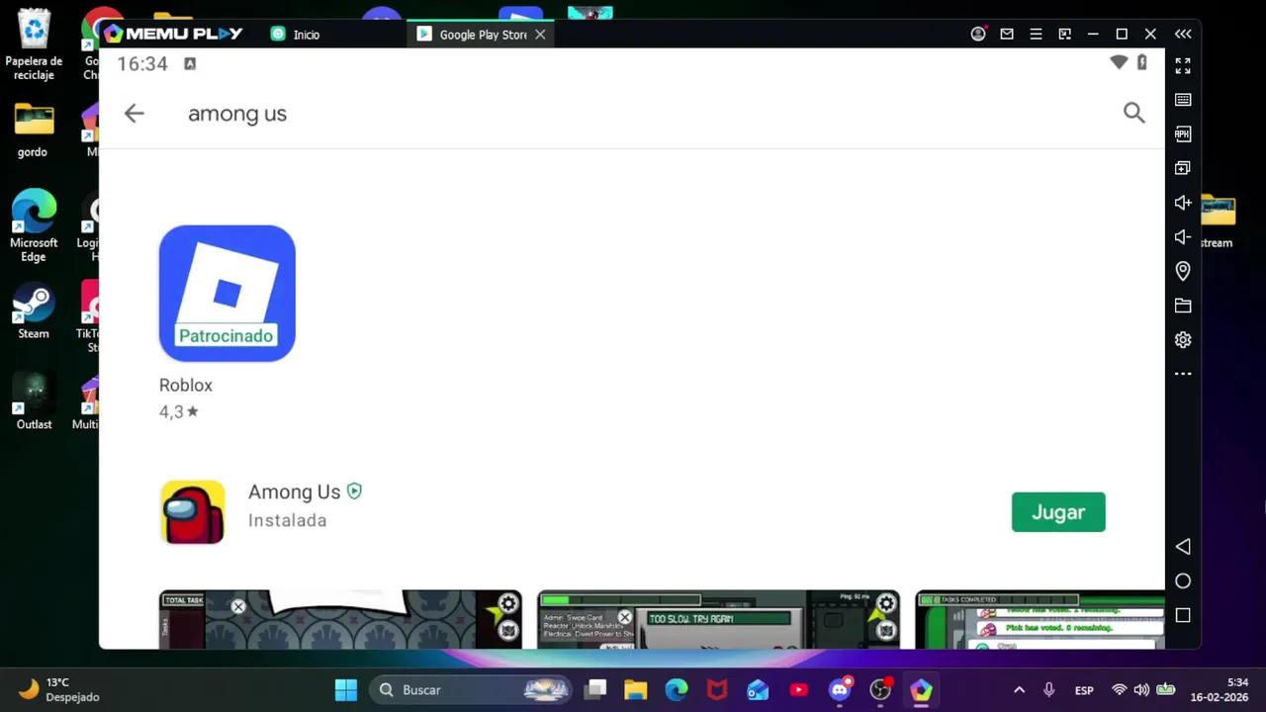Open the weather widget showing 13°C
Image resolution: width=1266 pixels, height=712 pixels.
[59, 690]
